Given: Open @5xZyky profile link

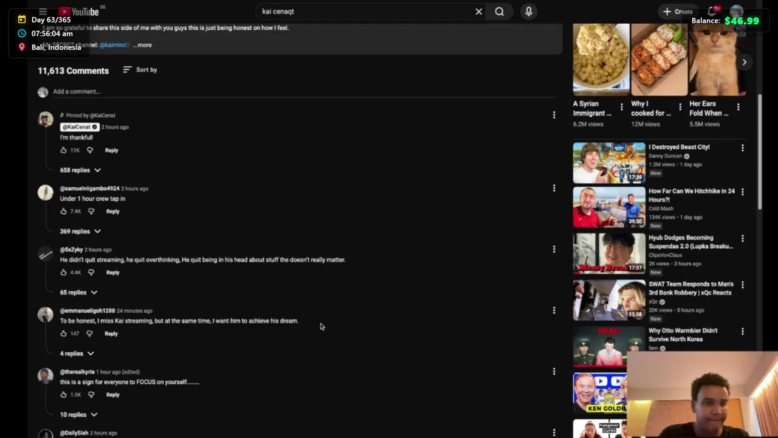Looking at the screenshot, I should tap(71, 250).
